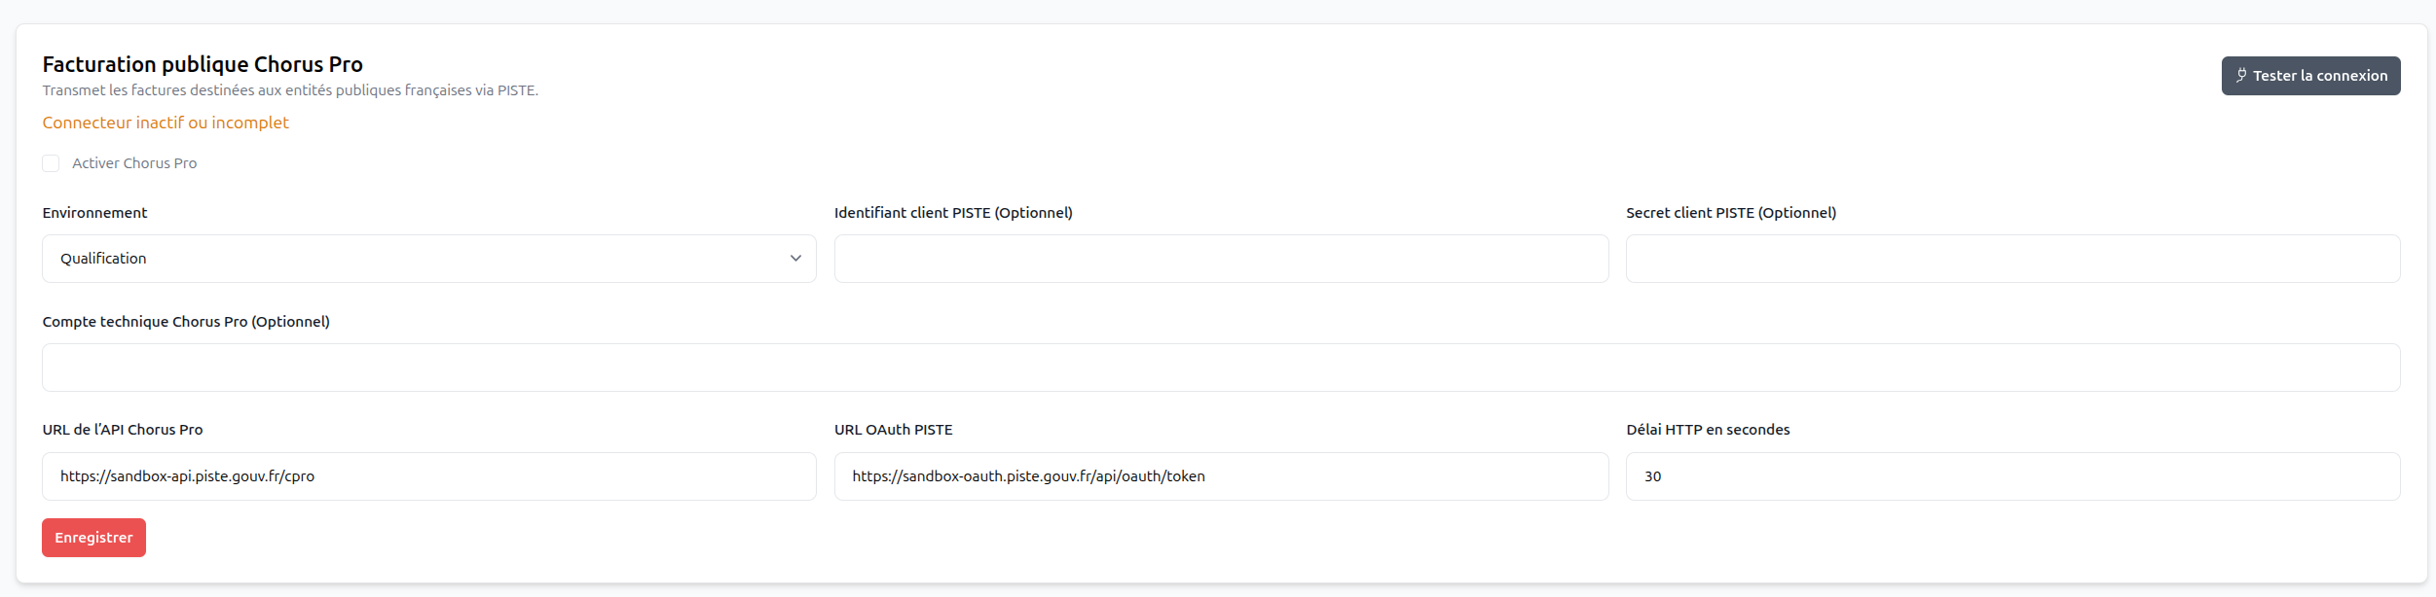The height and width of the screenshot is (597, 2436).
Task: Open the Environnement dropdown showing Qualification
Action: [x=429, y=259]
